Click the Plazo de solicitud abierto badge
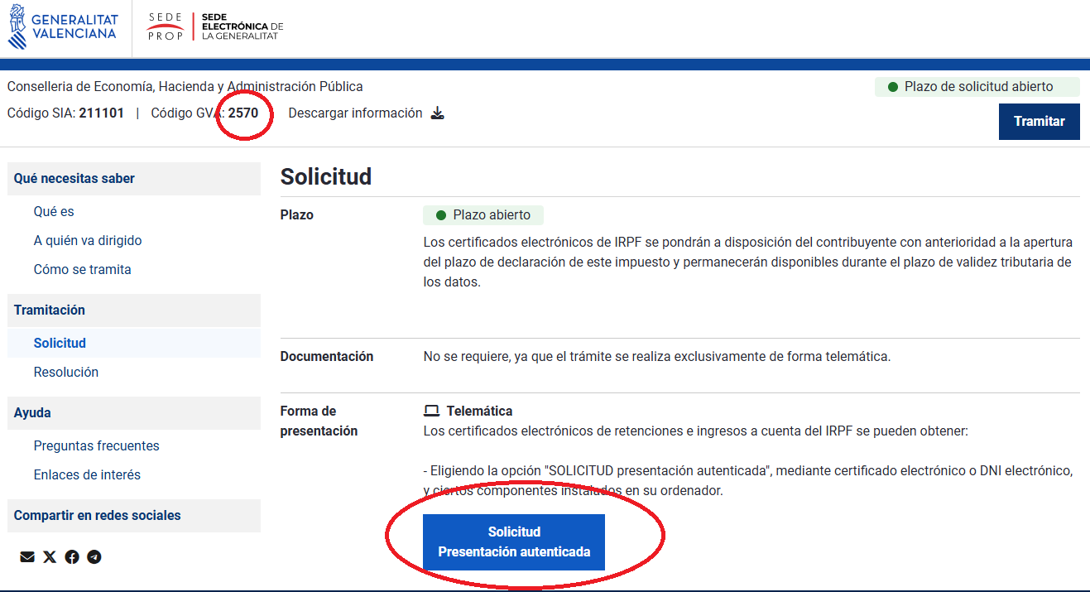The image size is (1090, 592). point(977,87)
